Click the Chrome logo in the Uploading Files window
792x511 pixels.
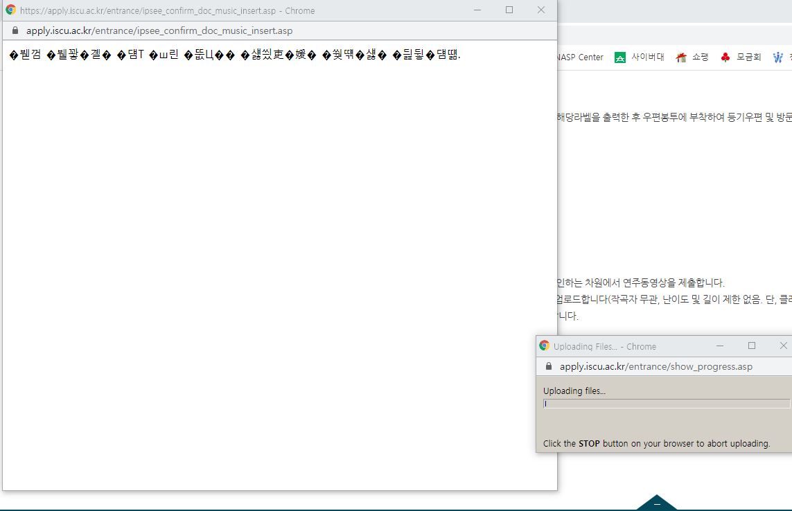click(544, 346)
